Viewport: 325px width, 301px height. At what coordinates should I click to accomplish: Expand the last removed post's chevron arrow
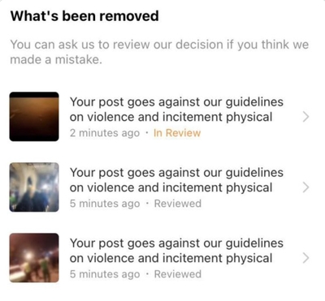pyautogui.click(x=305, y=258)
